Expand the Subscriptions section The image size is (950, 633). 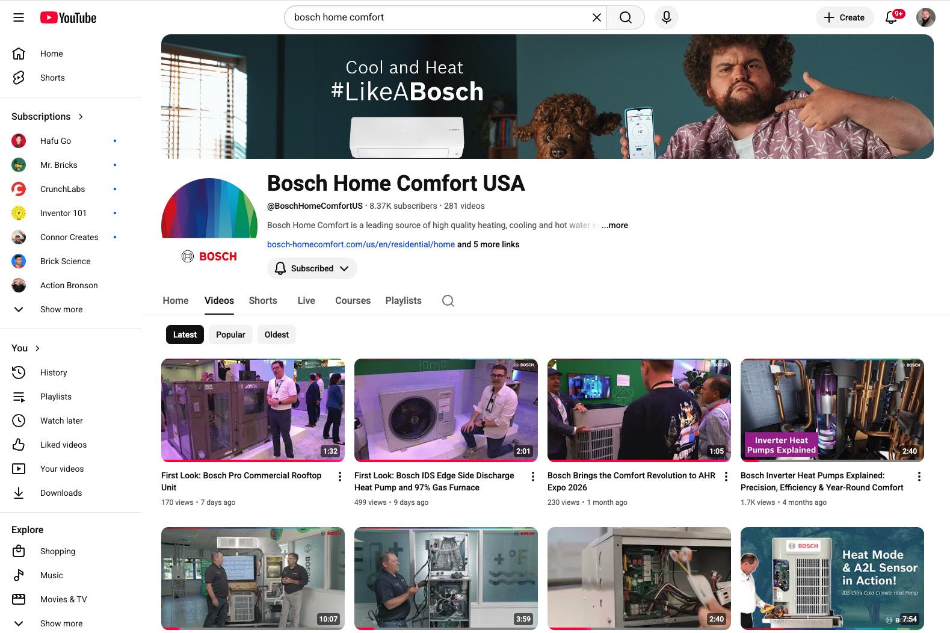[48, 116]
